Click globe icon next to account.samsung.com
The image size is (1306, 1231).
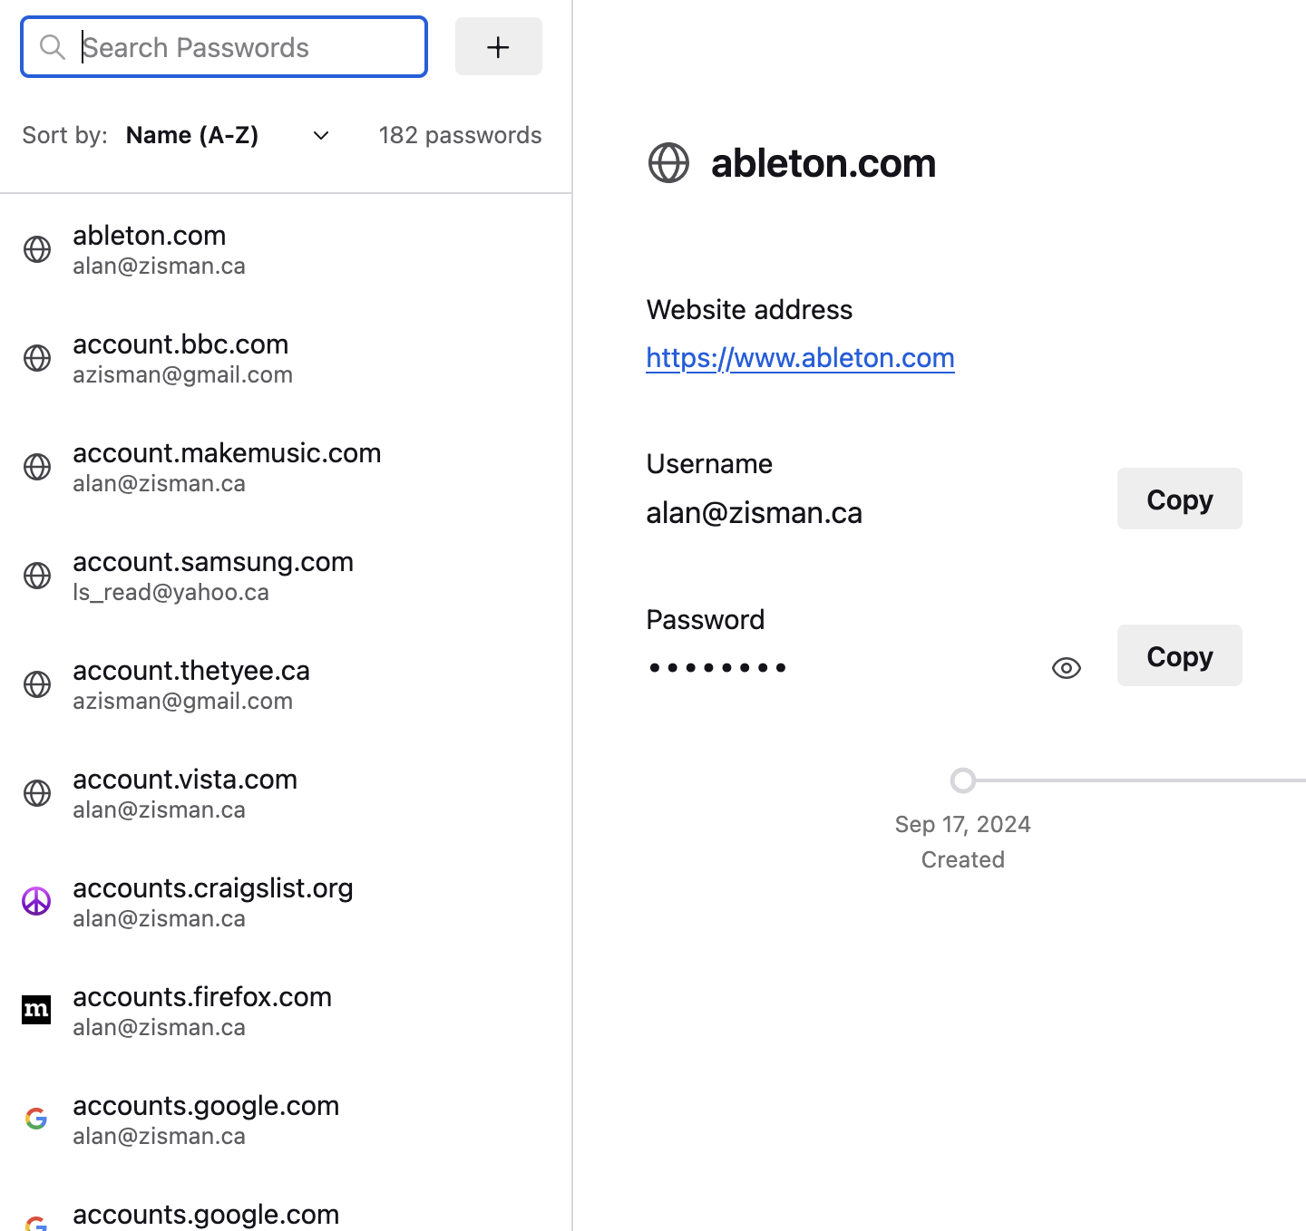37,576
